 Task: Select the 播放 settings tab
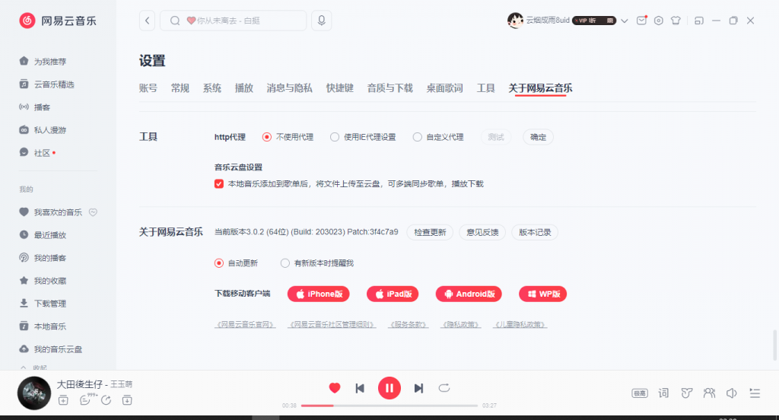(x=244, y=88)
